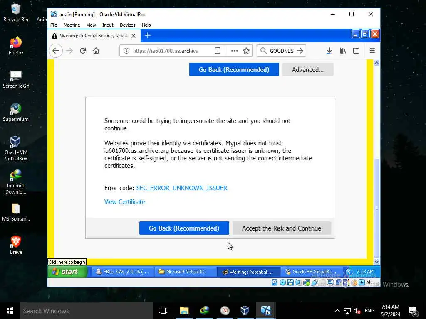The width and height of the screenshot is (426, 319).
Task: Open page actions three-dots menu
Action: pyautogui.click(x=235, y=51)
